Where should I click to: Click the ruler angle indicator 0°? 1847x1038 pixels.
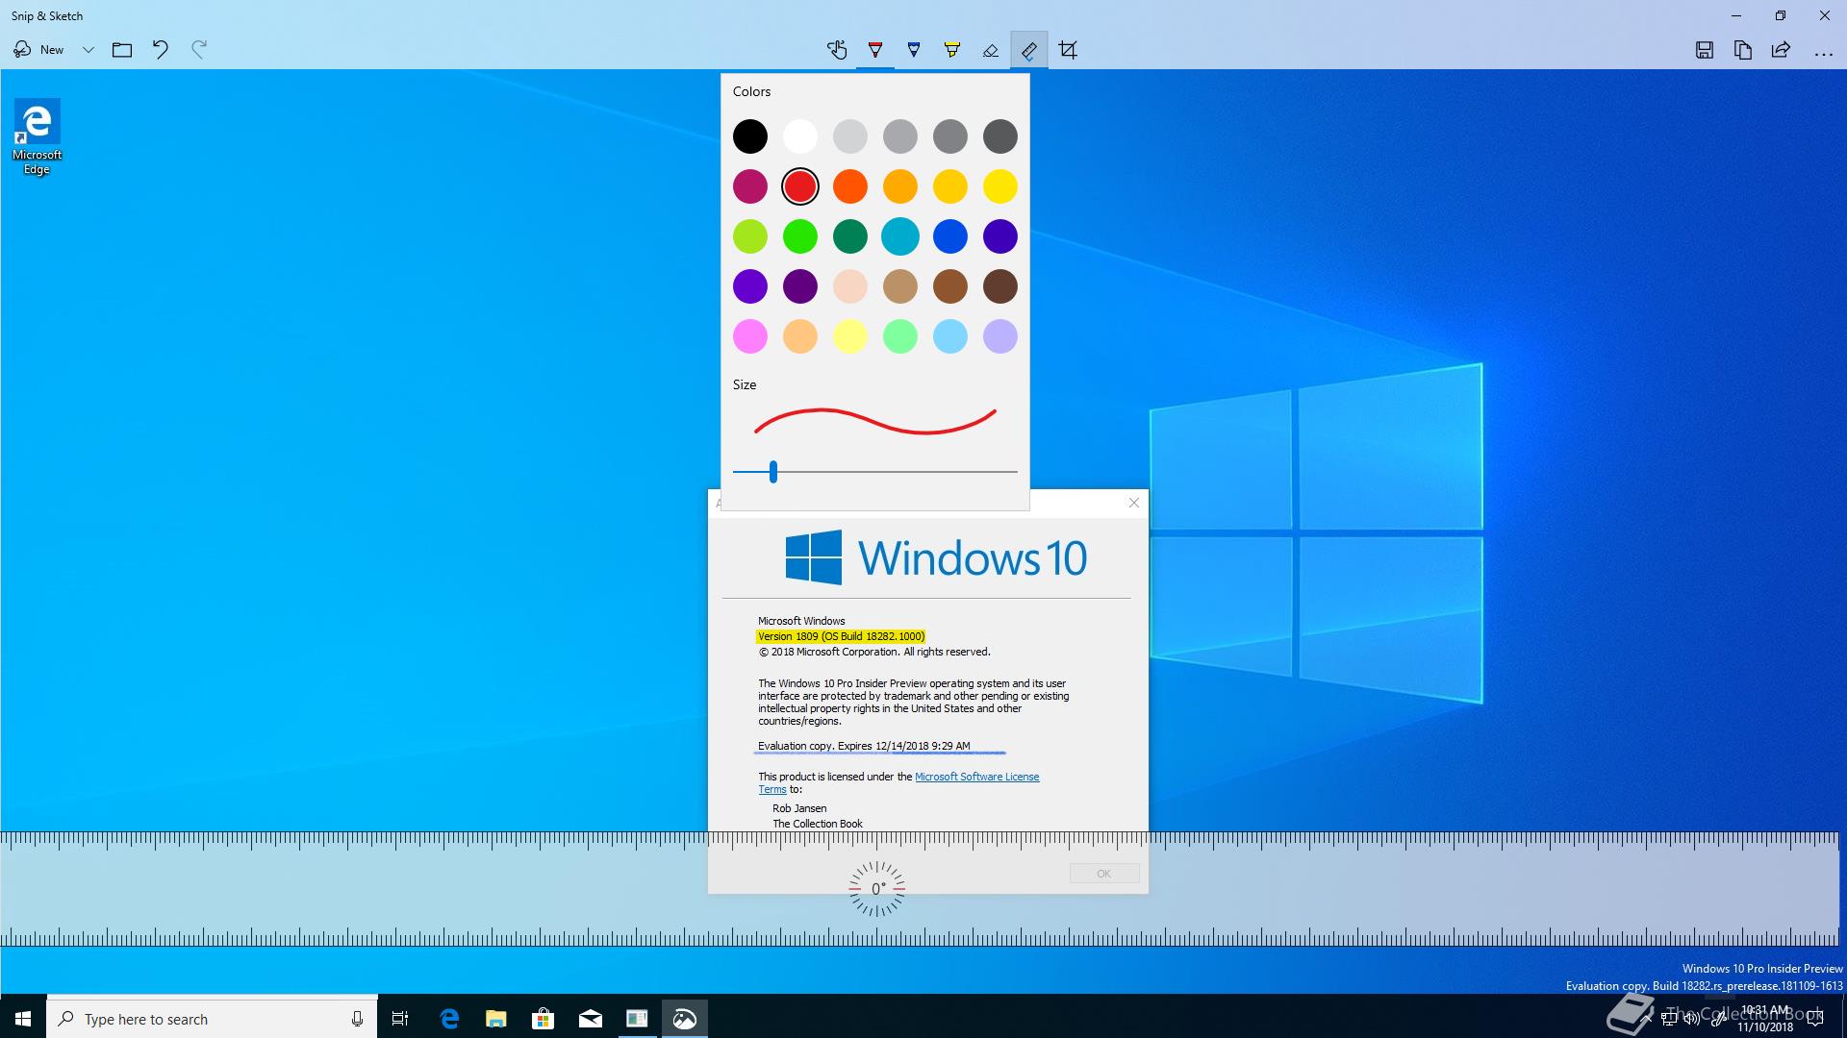point(876,889)
